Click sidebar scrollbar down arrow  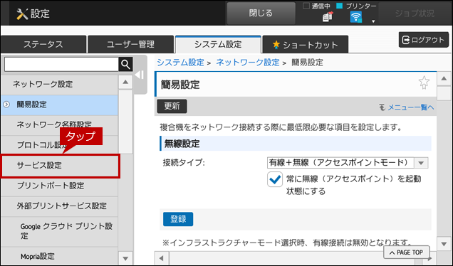[125, 258]
